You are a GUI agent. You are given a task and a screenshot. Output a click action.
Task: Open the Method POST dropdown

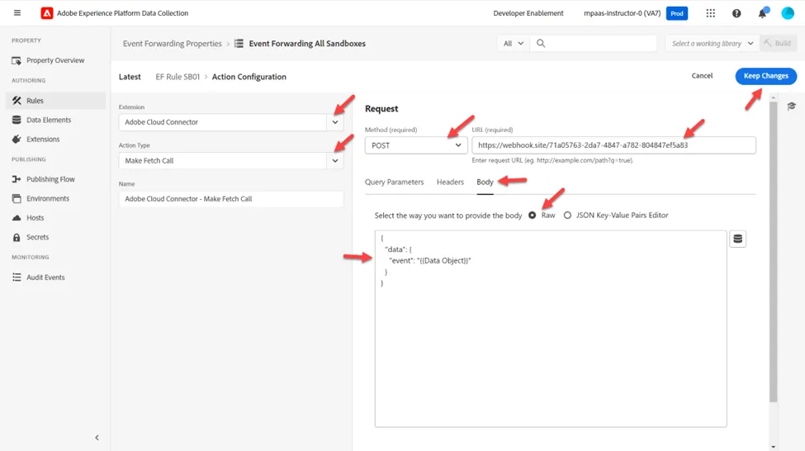416,145
